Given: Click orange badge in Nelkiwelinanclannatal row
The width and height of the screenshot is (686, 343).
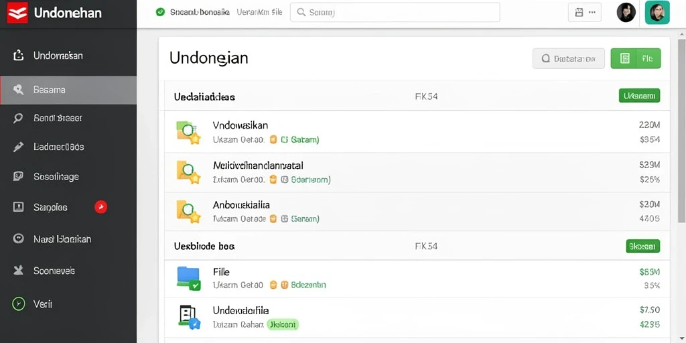Looking at the screenshot, I should 273,180.
